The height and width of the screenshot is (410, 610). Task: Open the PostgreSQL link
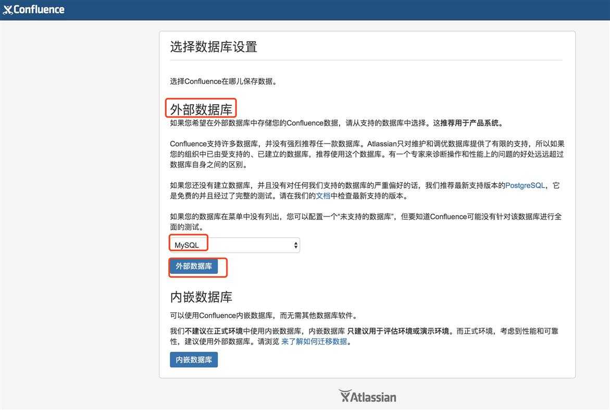(x=525, y=185)
